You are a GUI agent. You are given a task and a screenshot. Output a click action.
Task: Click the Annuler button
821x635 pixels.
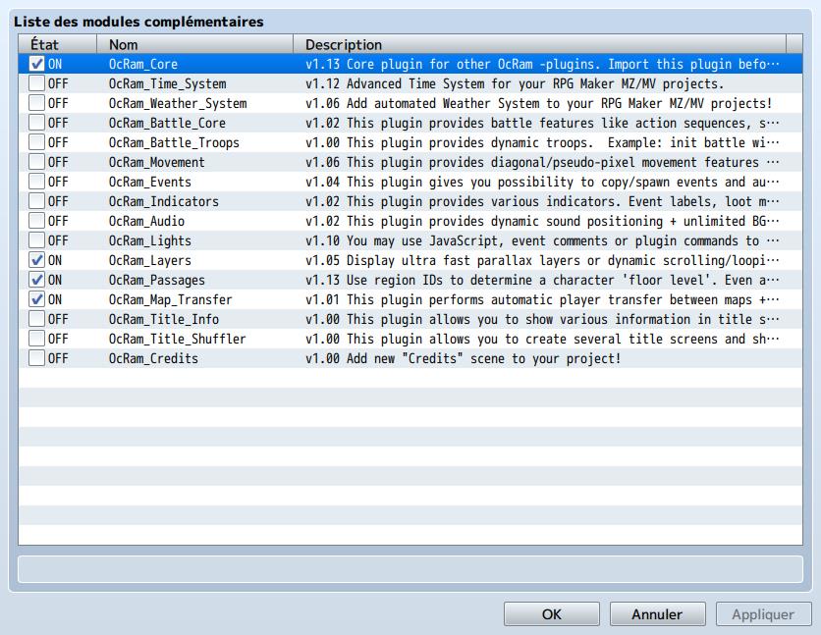click(x=657, y=614)
